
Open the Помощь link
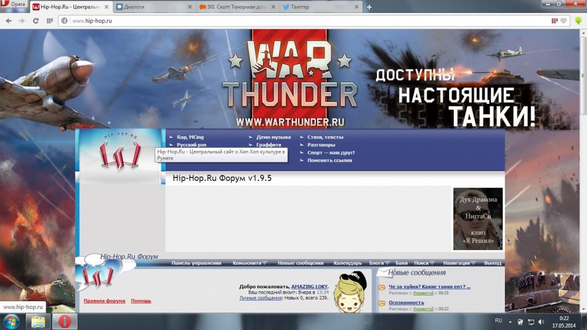coord(141,301)
